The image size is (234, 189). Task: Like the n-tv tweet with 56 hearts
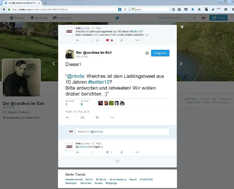tap(107, 40)
